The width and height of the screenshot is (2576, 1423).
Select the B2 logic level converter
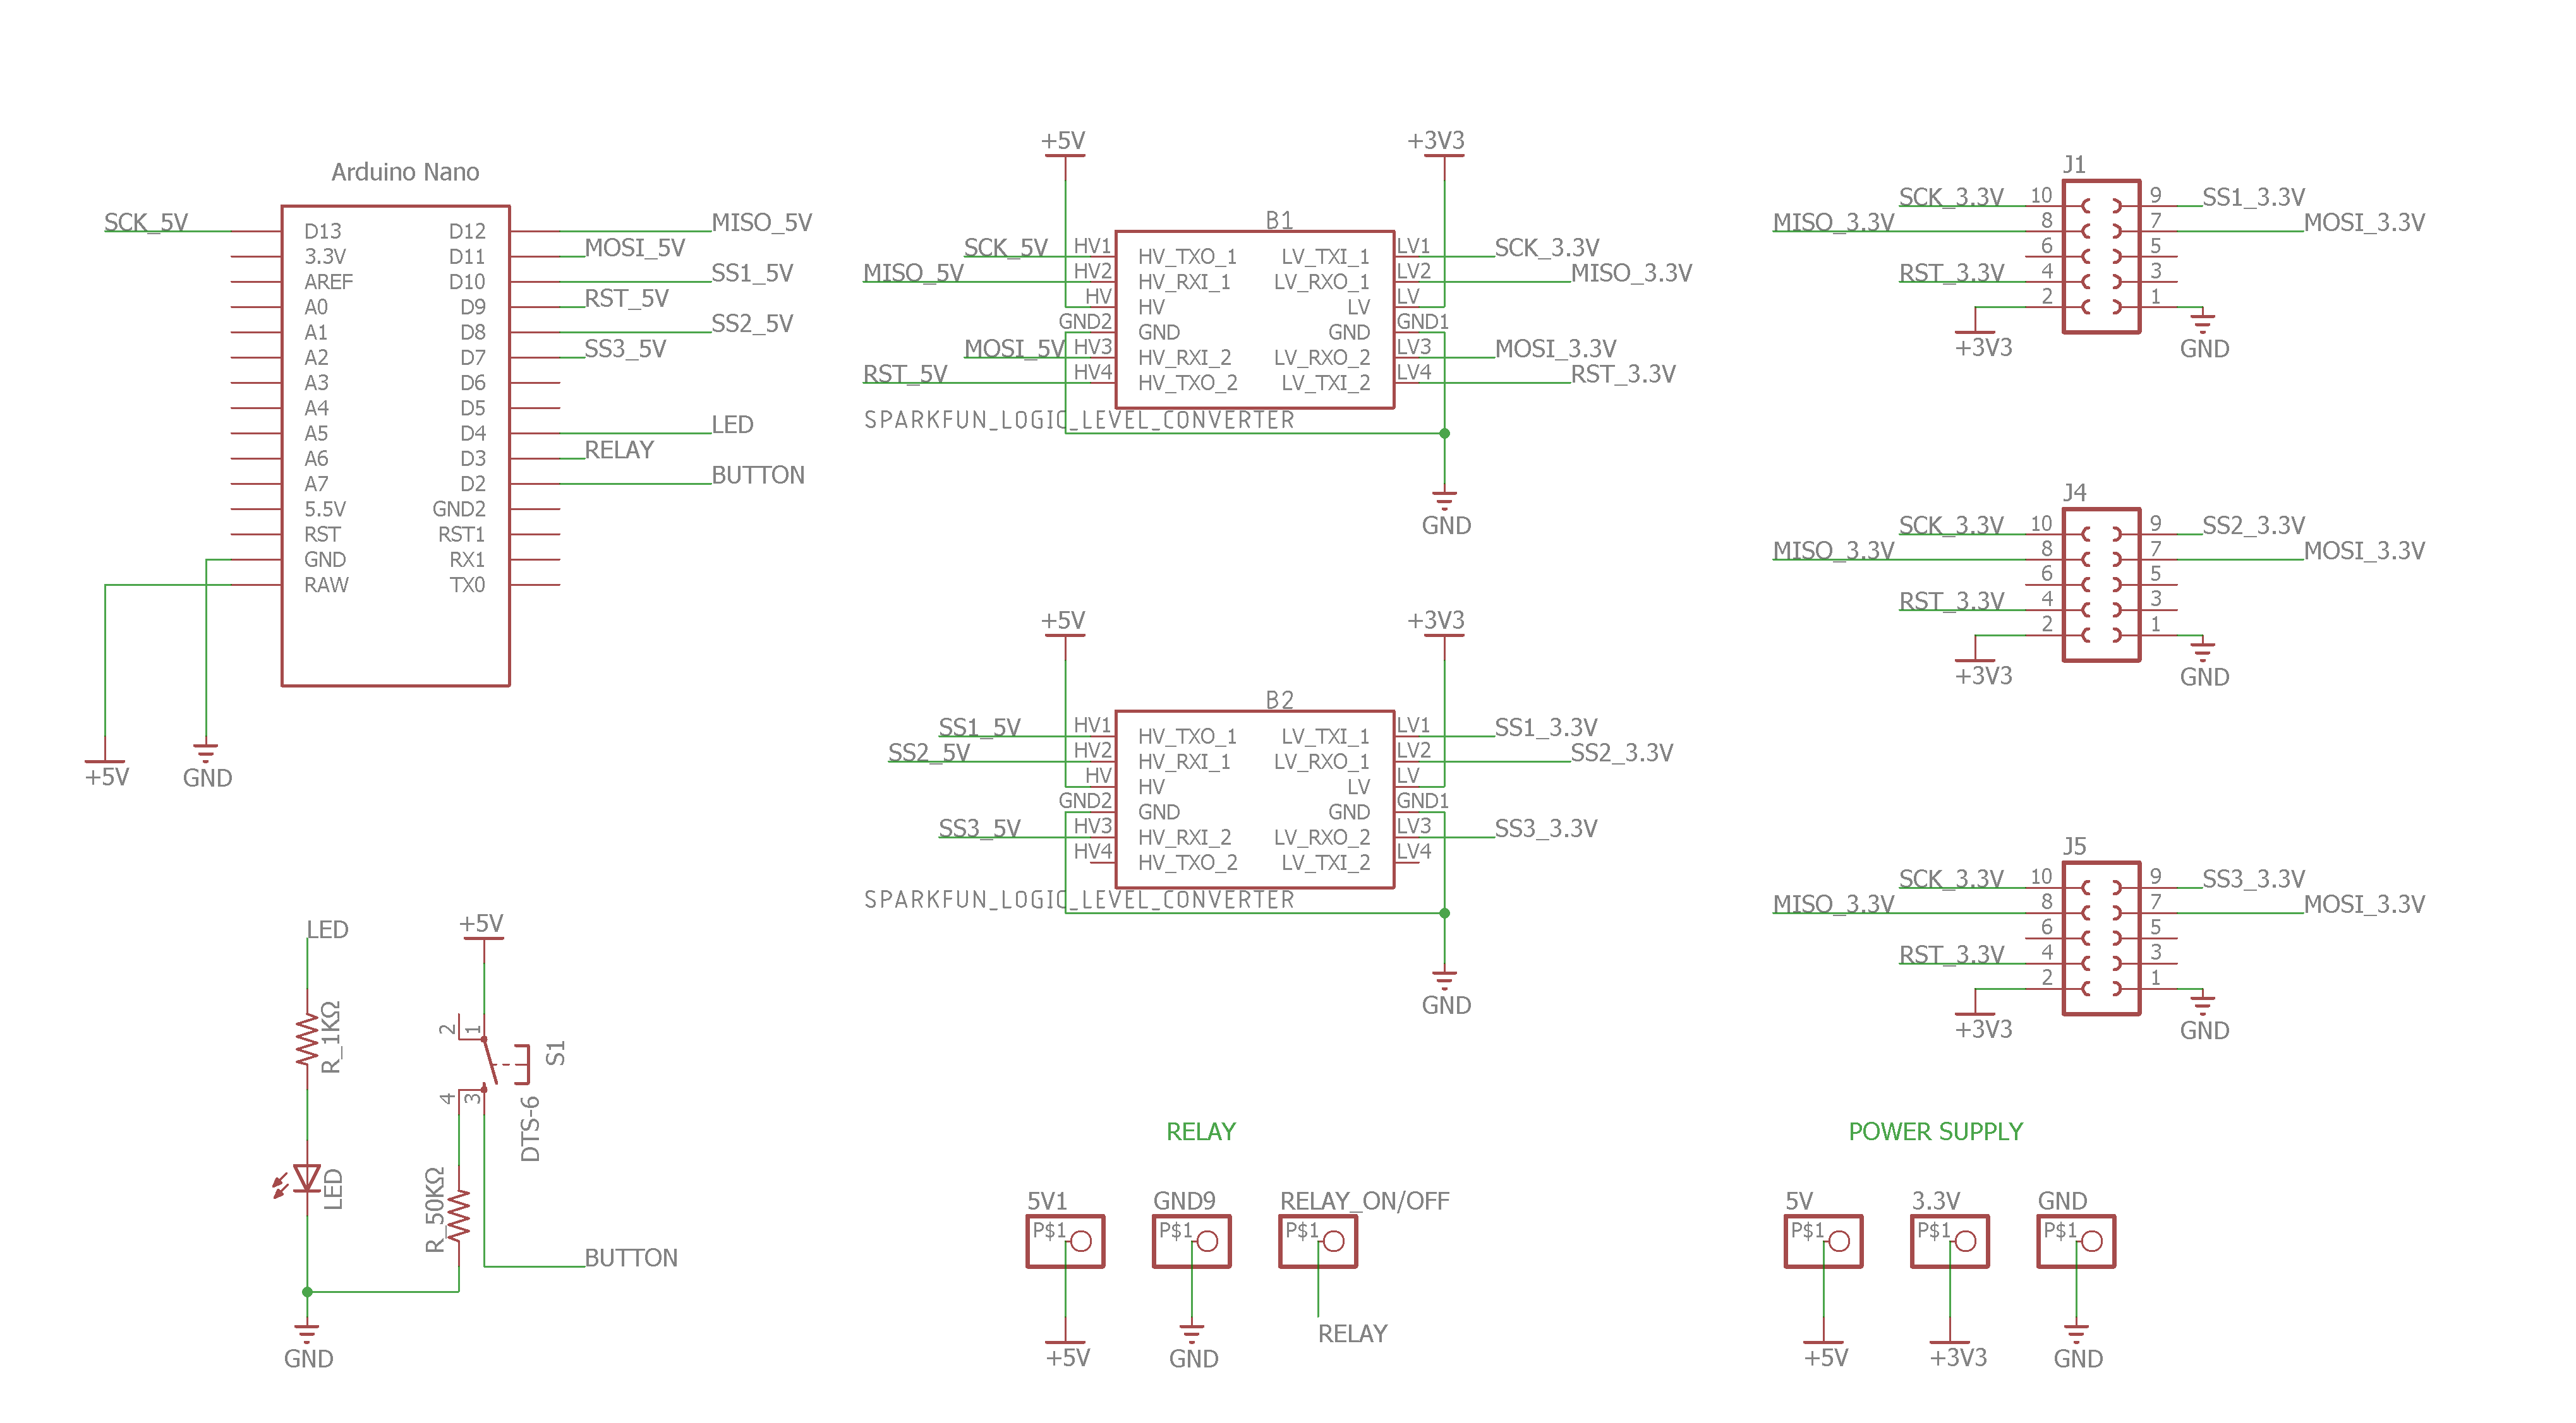click(1254, 799)
